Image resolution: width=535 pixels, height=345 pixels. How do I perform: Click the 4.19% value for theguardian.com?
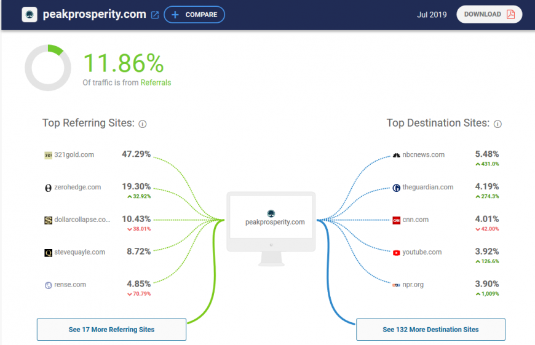[x=487, y=186]
